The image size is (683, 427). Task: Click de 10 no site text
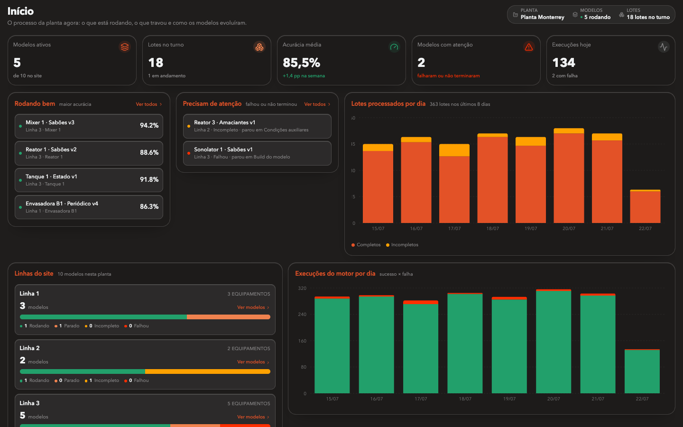point(28,76)
